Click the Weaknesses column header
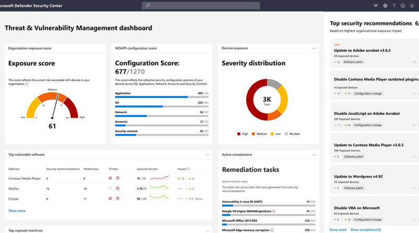Viewport: 419px width, 233px height. pos(91,169)
